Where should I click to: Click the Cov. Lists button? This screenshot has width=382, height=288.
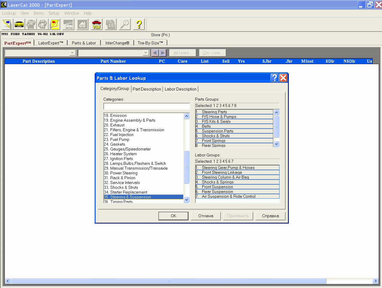[212, 53]
